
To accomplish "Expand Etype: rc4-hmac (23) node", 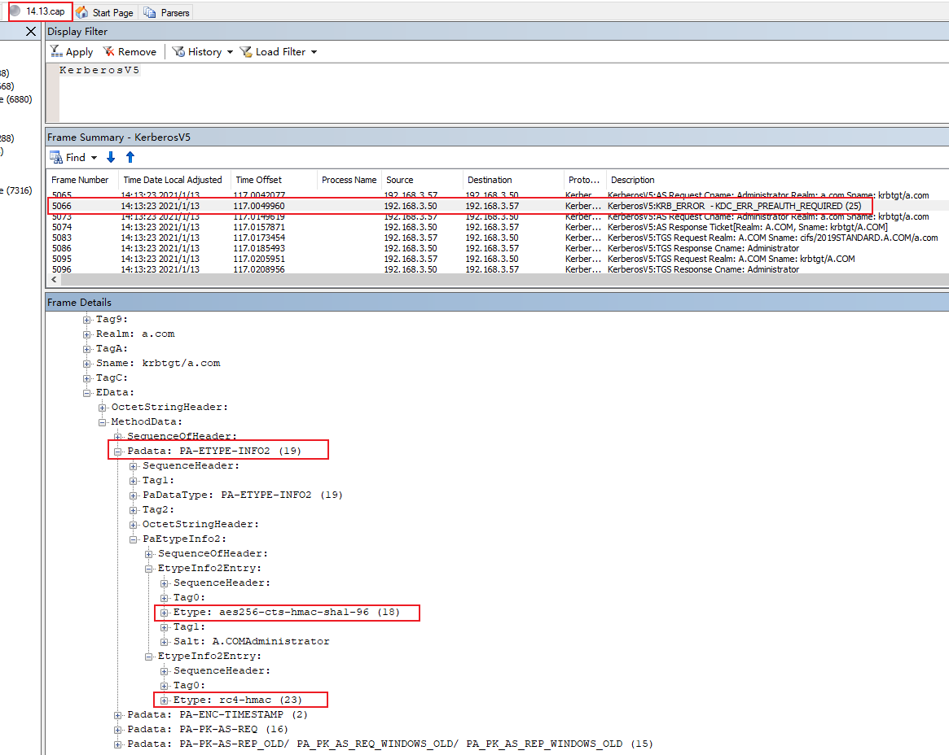I will (164, 700).
